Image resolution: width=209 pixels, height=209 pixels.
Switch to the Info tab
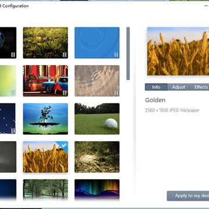point(156,87)
